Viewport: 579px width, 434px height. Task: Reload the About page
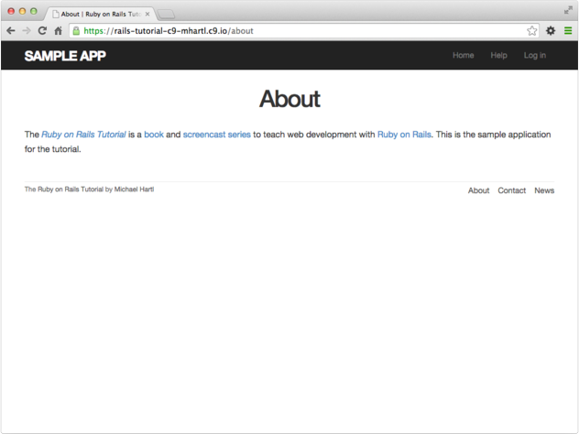pyautogui.click(x=42, y=30)
